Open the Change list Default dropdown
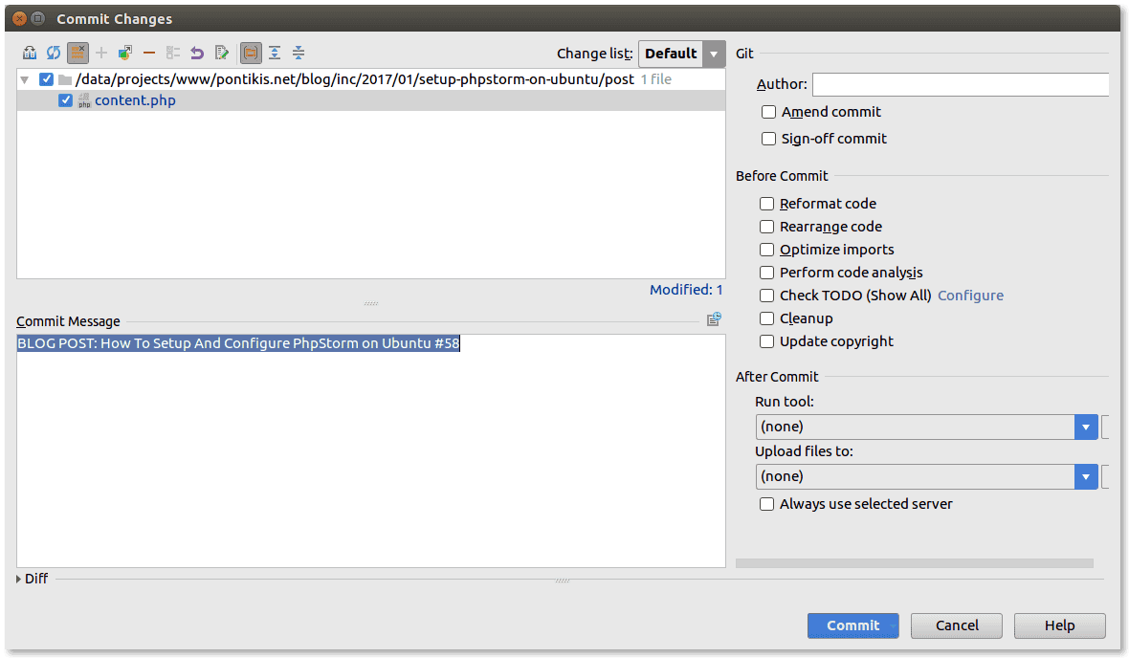The height and width of the screenshot is (658, 1129). coord(681,54)
